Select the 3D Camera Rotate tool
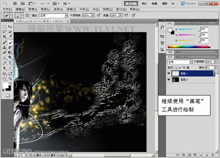Viewport: 220px width, 158px height. coord(10,74)
